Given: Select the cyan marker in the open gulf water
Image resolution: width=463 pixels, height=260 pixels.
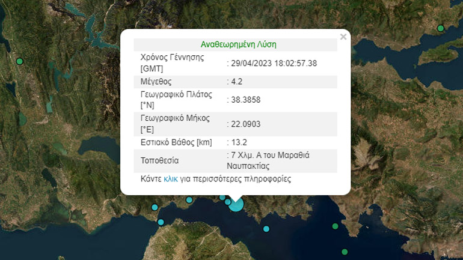Looking at the screenshot, I should 266,229.
